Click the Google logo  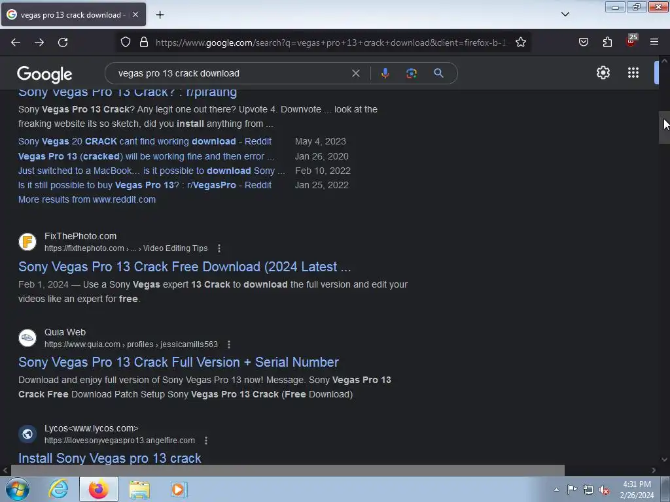click(44, 75)
